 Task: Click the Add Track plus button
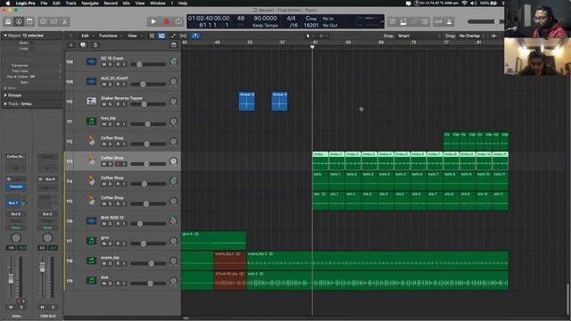point(71,45)
